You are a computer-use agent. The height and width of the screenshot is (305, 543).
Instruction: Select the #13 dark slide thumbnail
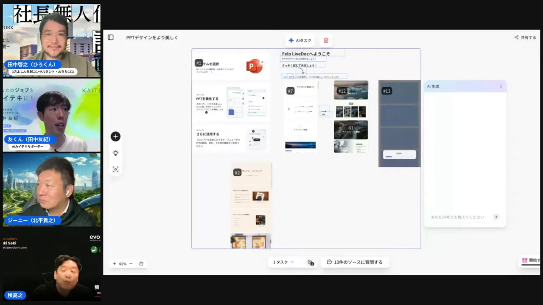pyautogui.click(x=399, y=123)
